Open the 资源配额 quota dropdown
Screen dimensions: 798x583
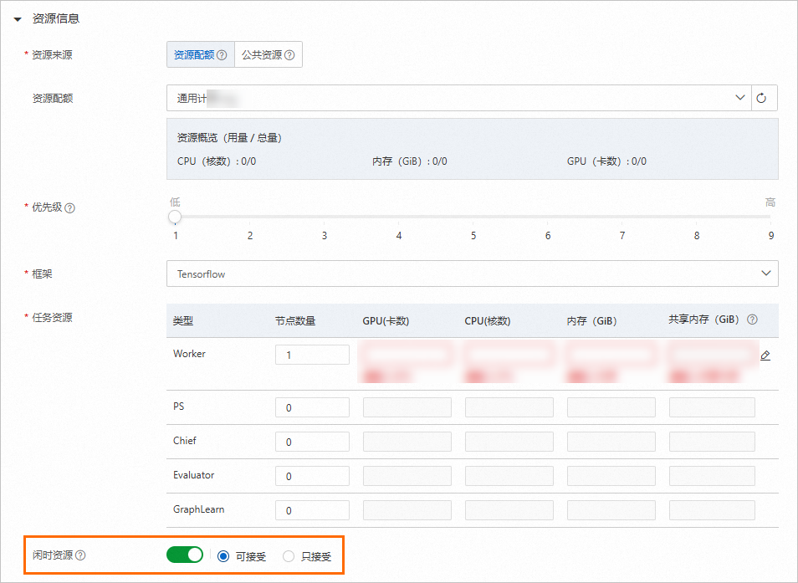[x=459, y=98]
